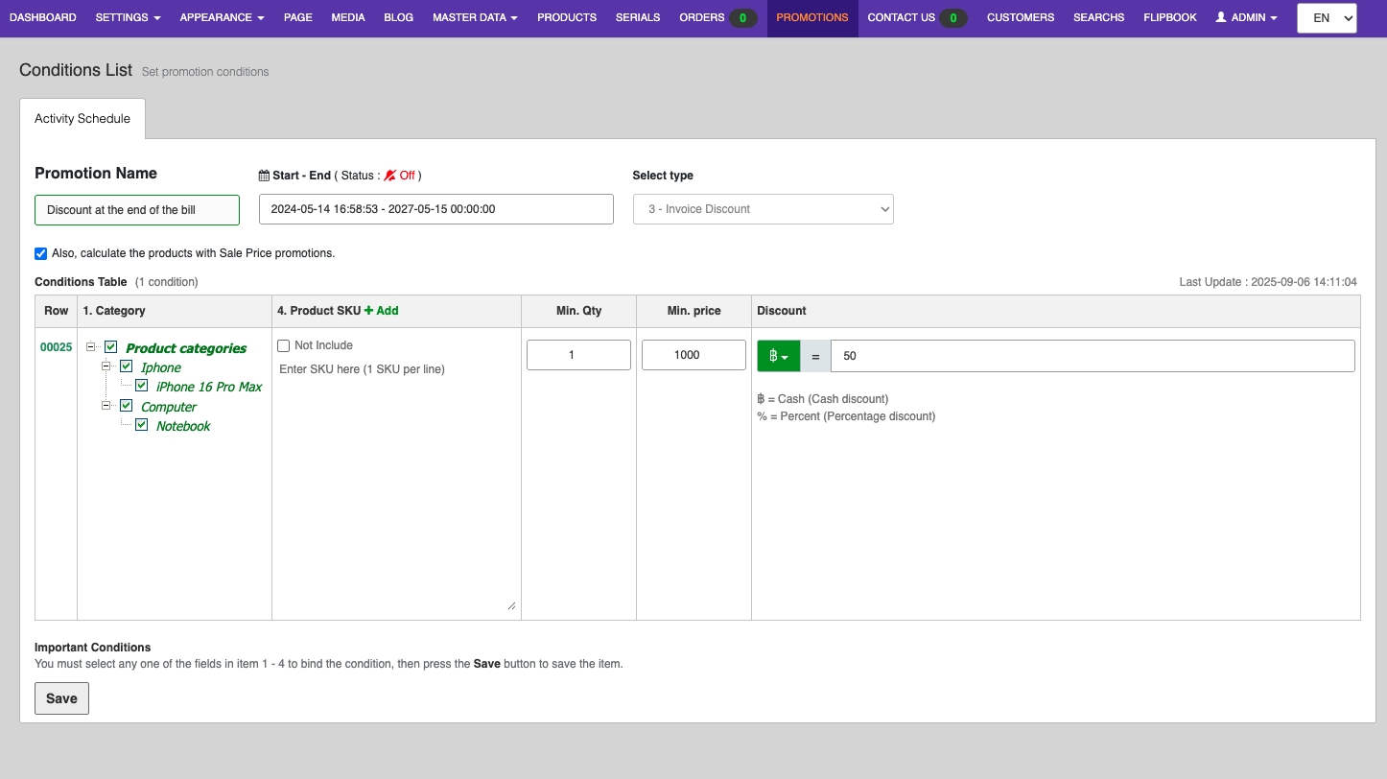Click the green plus Add SKU icon
This screenshot has height=779, width=1387.
coord(369,311)
